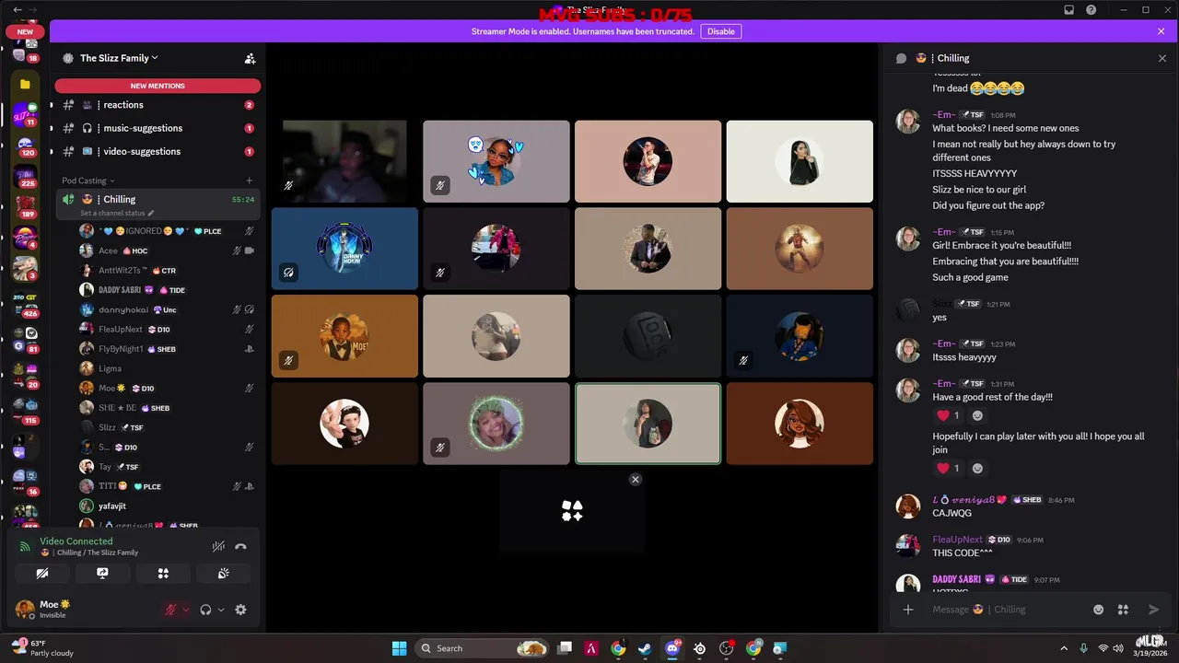Open apps button in message box
Screen dimensions: 1179x663
coord(1123,610)
